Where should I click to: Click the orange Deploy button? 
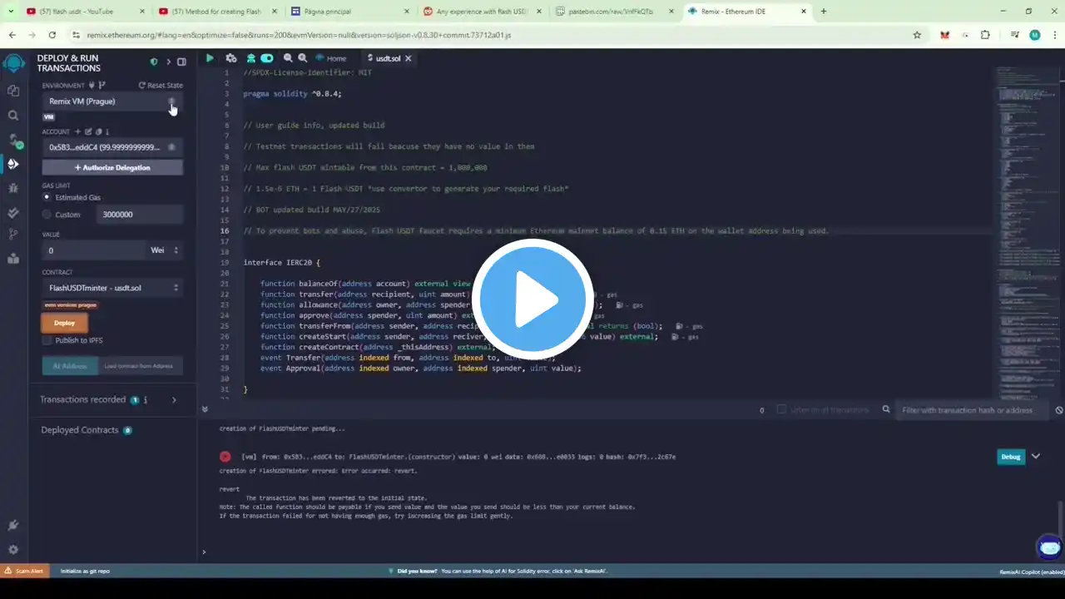(64, 323)
